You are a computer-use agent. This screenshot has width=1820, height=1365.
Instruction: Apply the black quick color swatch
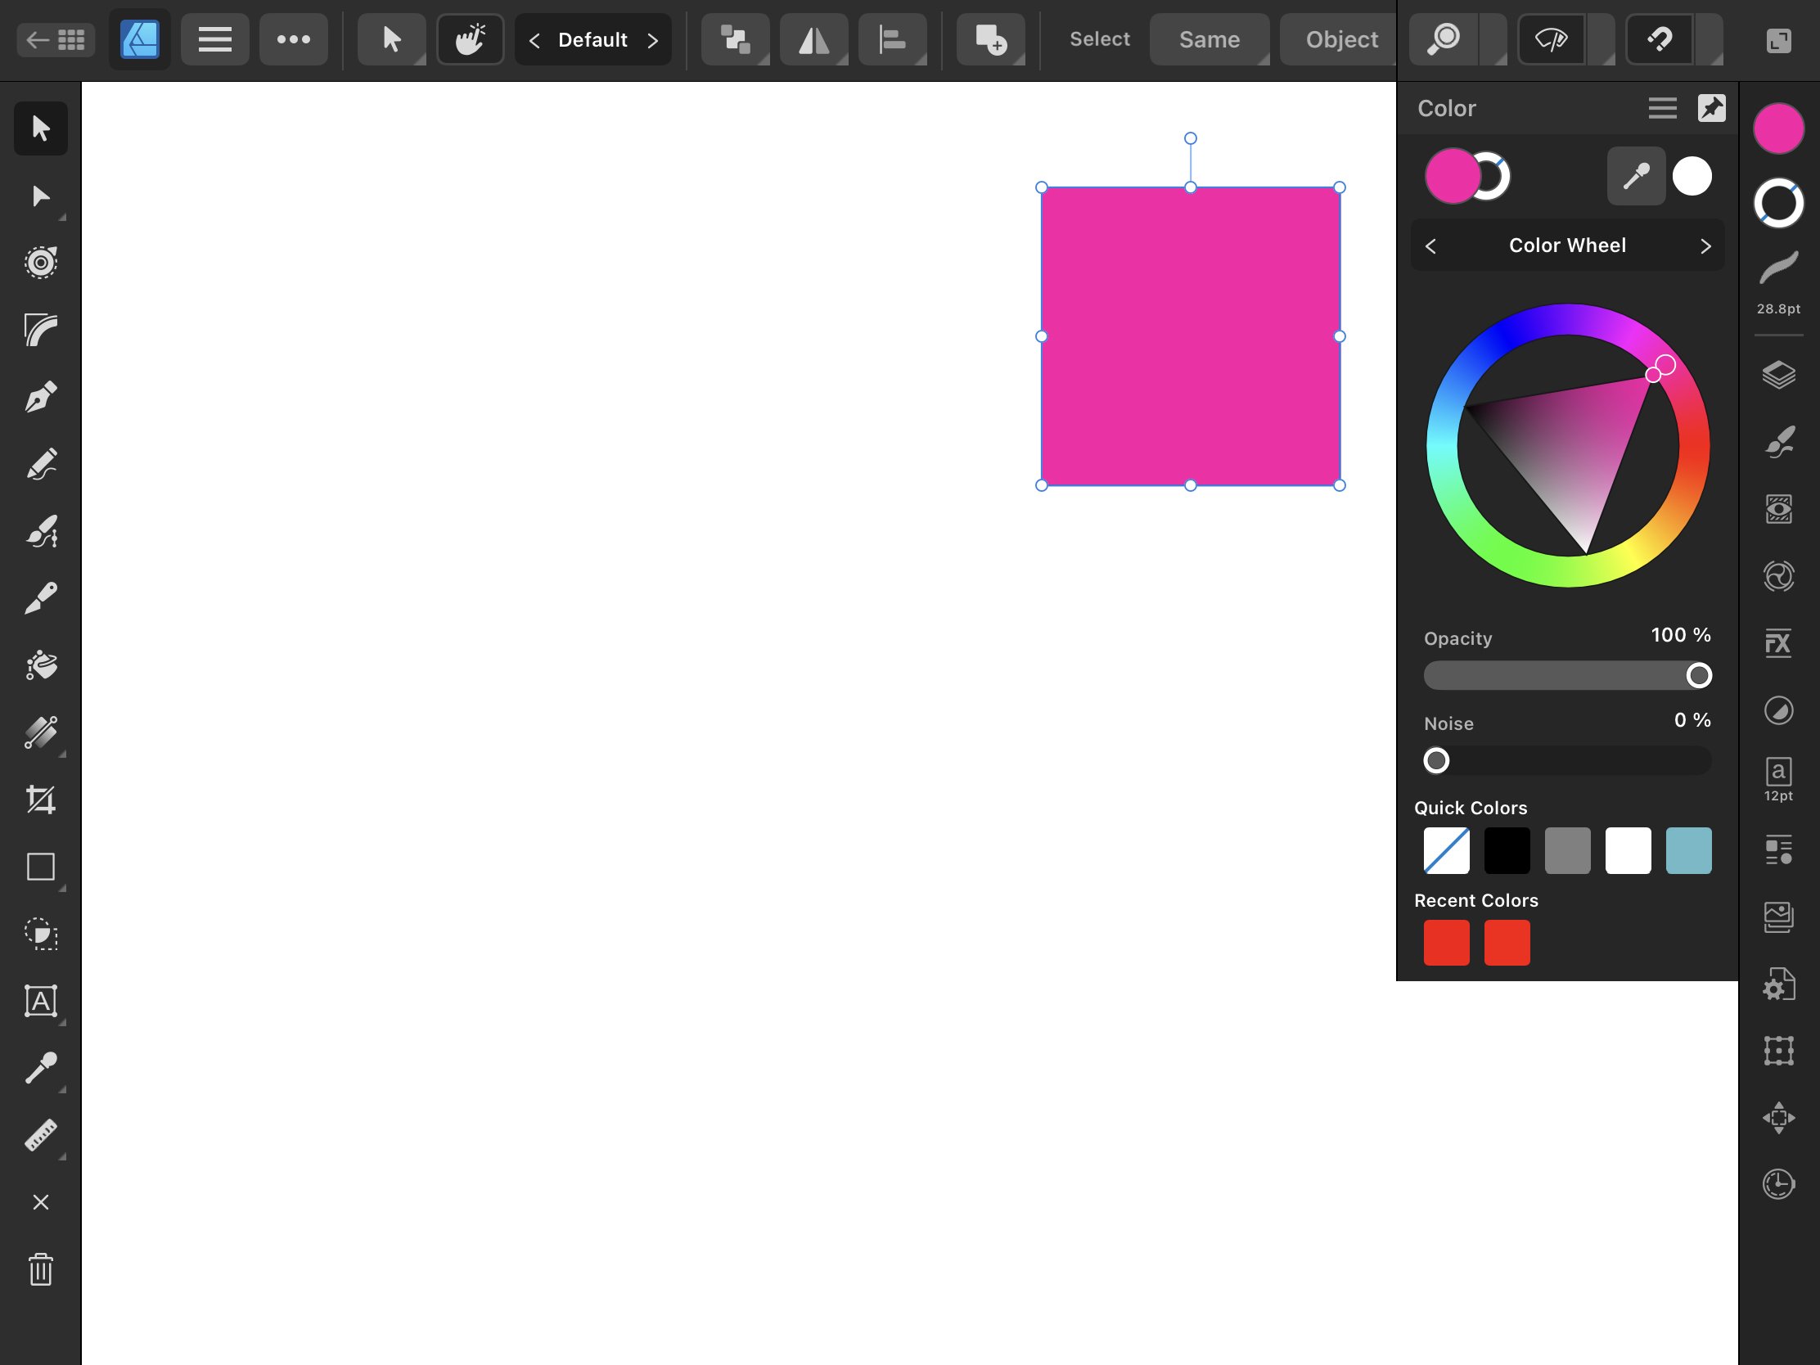point(1507,850)
